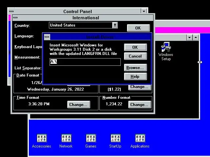The image size is (210, 157).
Task: Click the Language label in International
Action: tap(24, 36)
